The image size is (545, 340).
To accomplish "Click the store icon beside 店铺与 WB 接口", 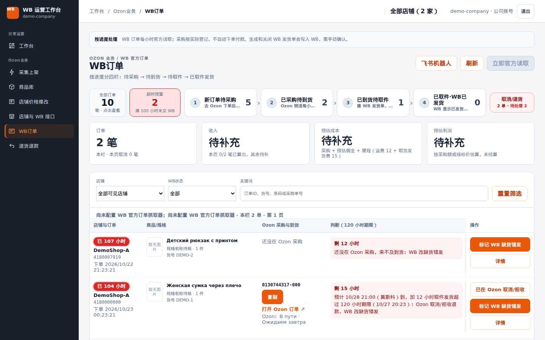I will pyautogui.click(x=12, y=116).
